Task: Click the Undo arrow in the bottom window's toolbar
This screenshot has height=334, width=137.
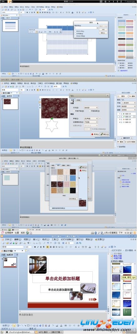Action: tap(48, 243)
